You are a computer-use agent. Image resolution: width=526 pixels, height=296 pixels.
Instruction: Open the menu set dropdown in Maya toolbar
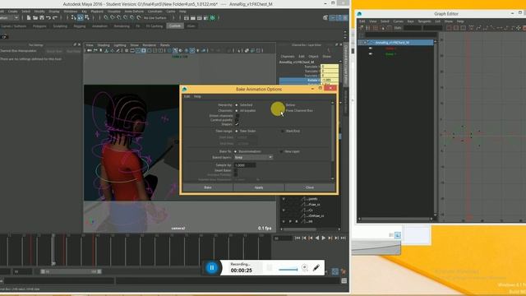click(x=9, y=17)
